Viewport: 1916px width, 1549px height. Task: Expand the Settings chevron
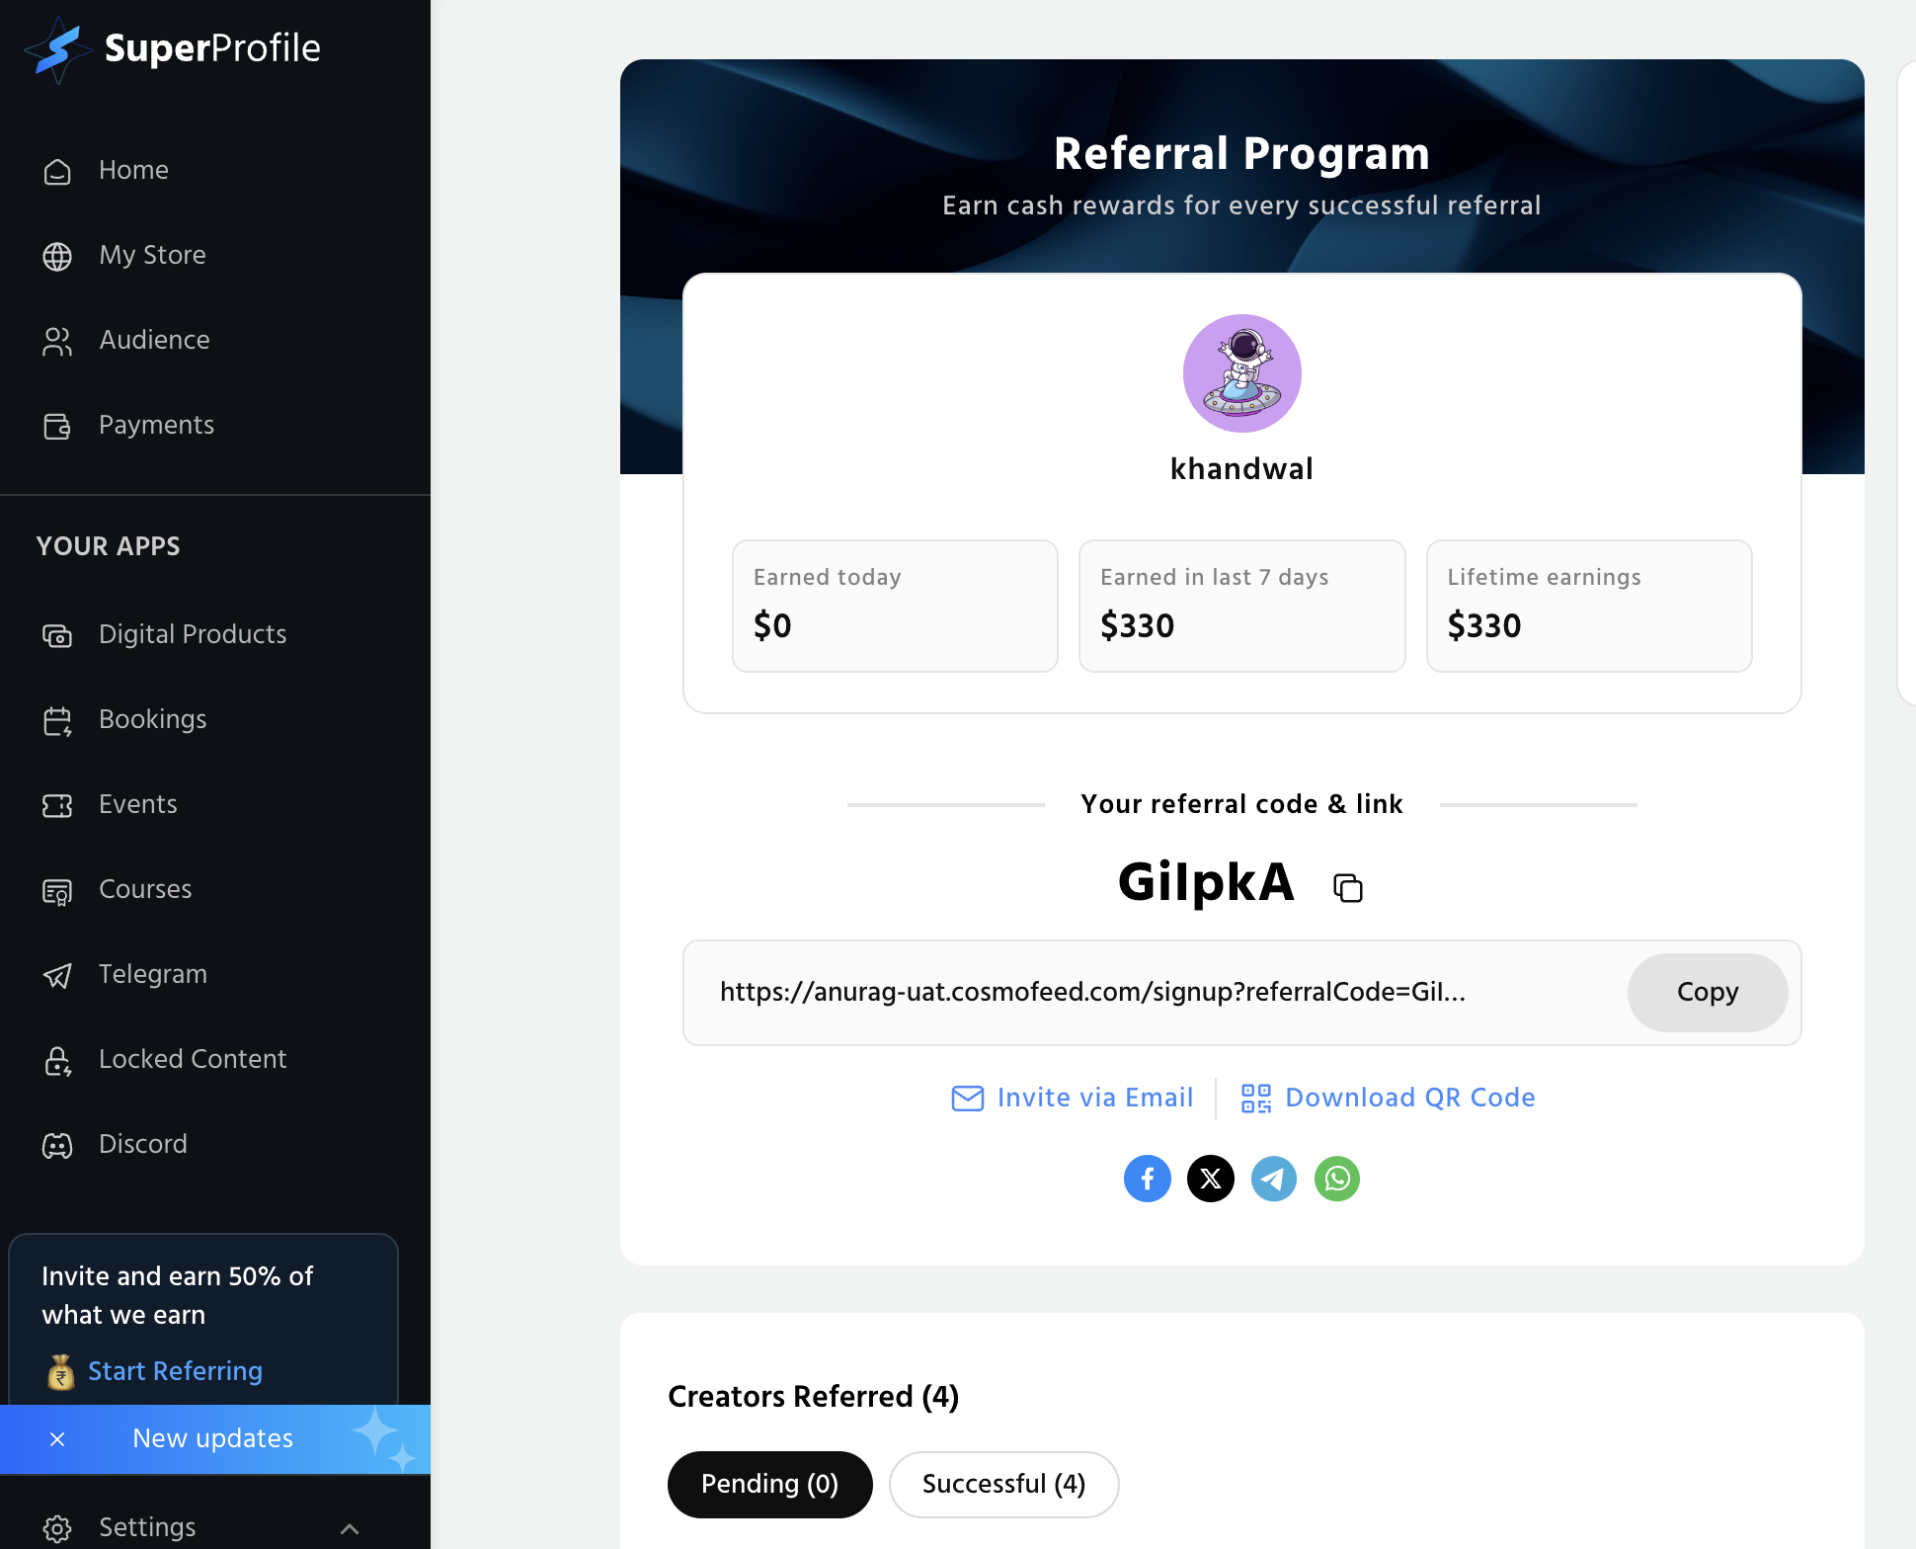(x=350, y=1528)
